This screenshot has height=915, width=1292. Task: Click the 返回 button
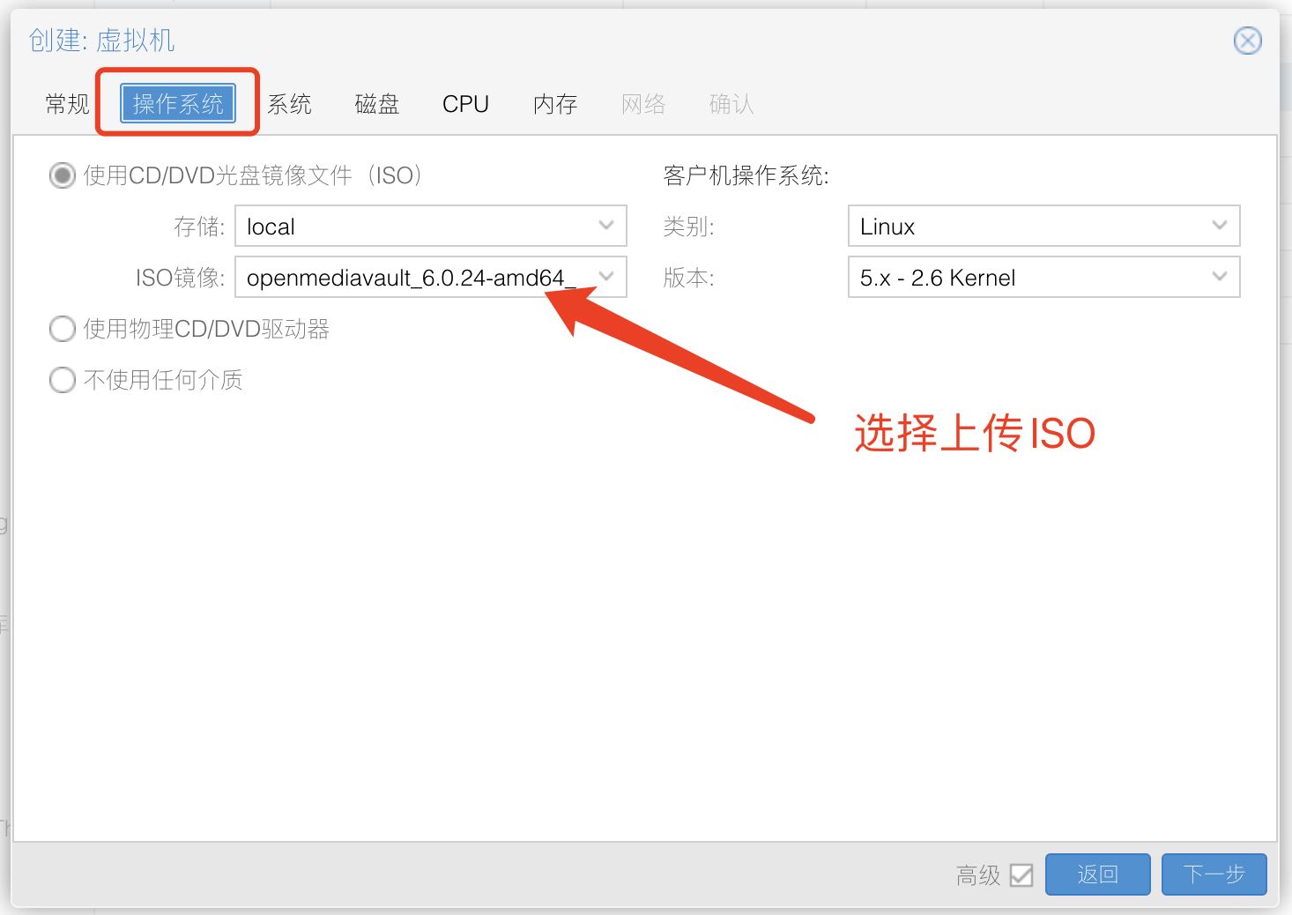[1097, 874]
